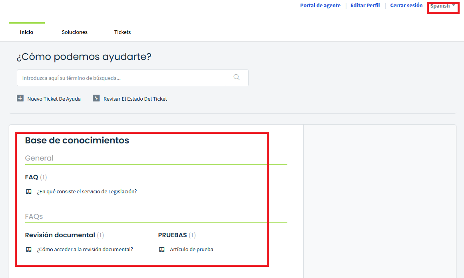
Task: Switch to the Inicio tab
Action: (x=27, y=32)
